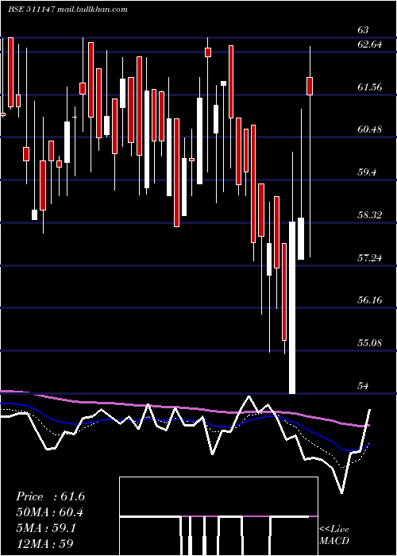The image size is (397, 556).
Task: Click the 63 price level label
Action: click(x=363, y=30)
